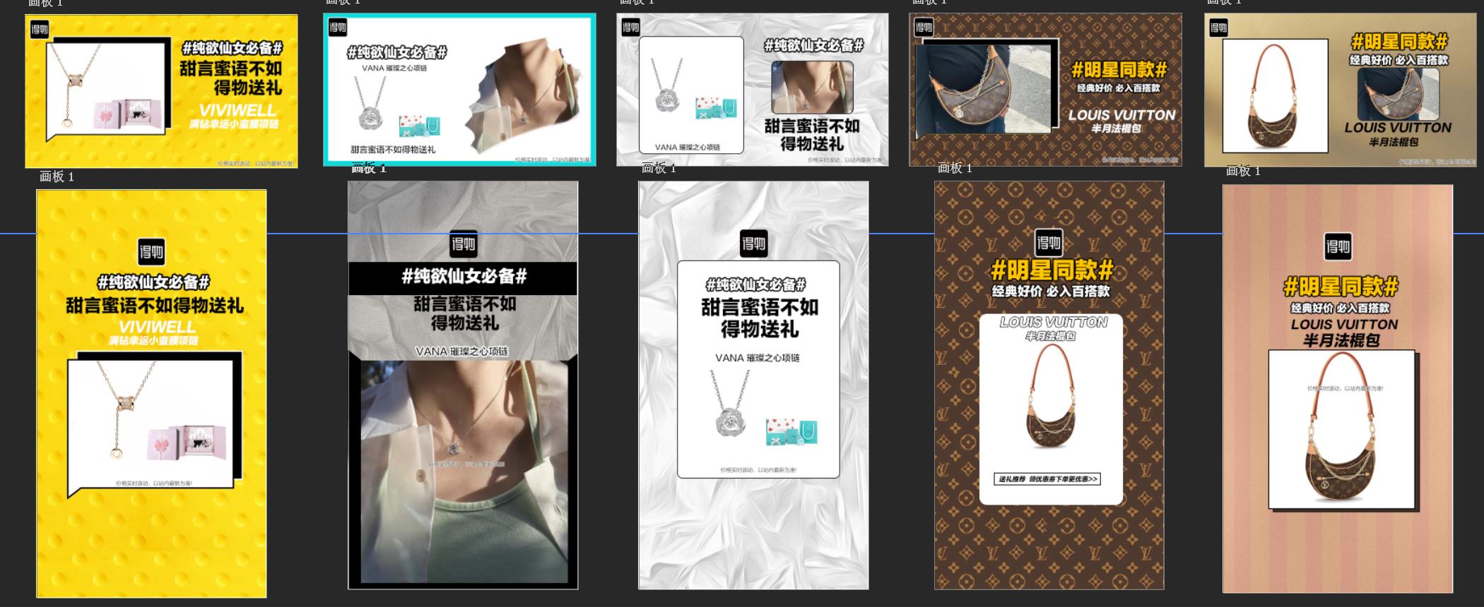Click VANA 璀璨之心项链 text under #纯欲仙女必备# in cyan artboard
Viewport: 1484px width, 607px height.
(394, 68)
